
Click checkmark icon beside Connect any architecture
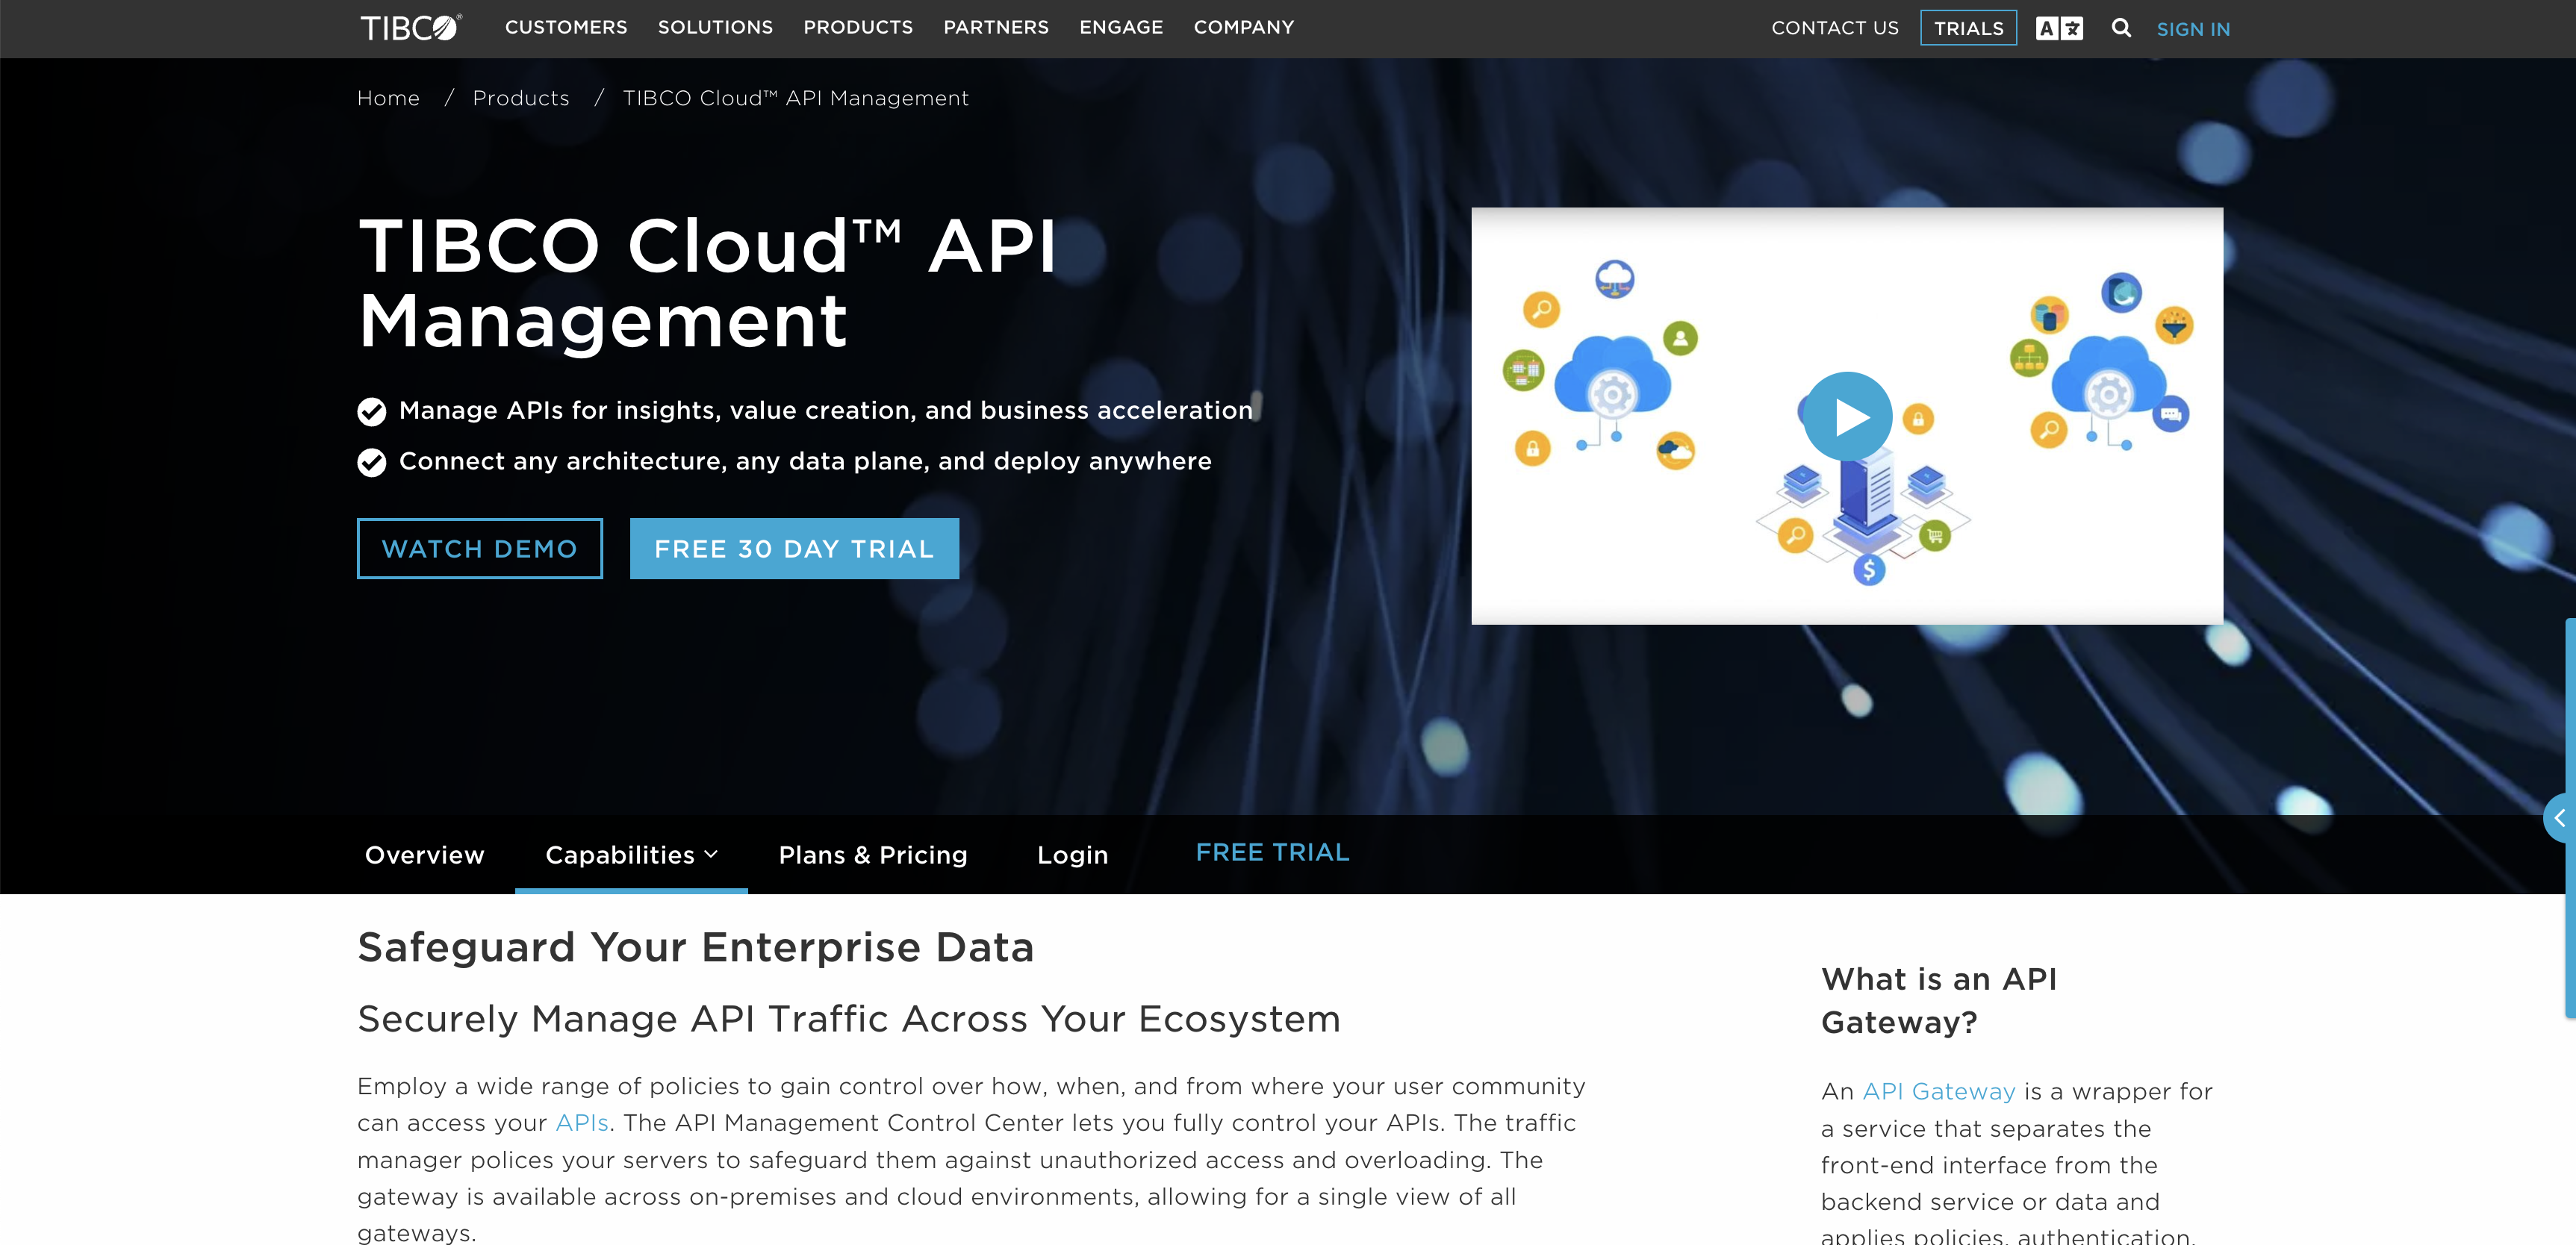coord(372,462)
